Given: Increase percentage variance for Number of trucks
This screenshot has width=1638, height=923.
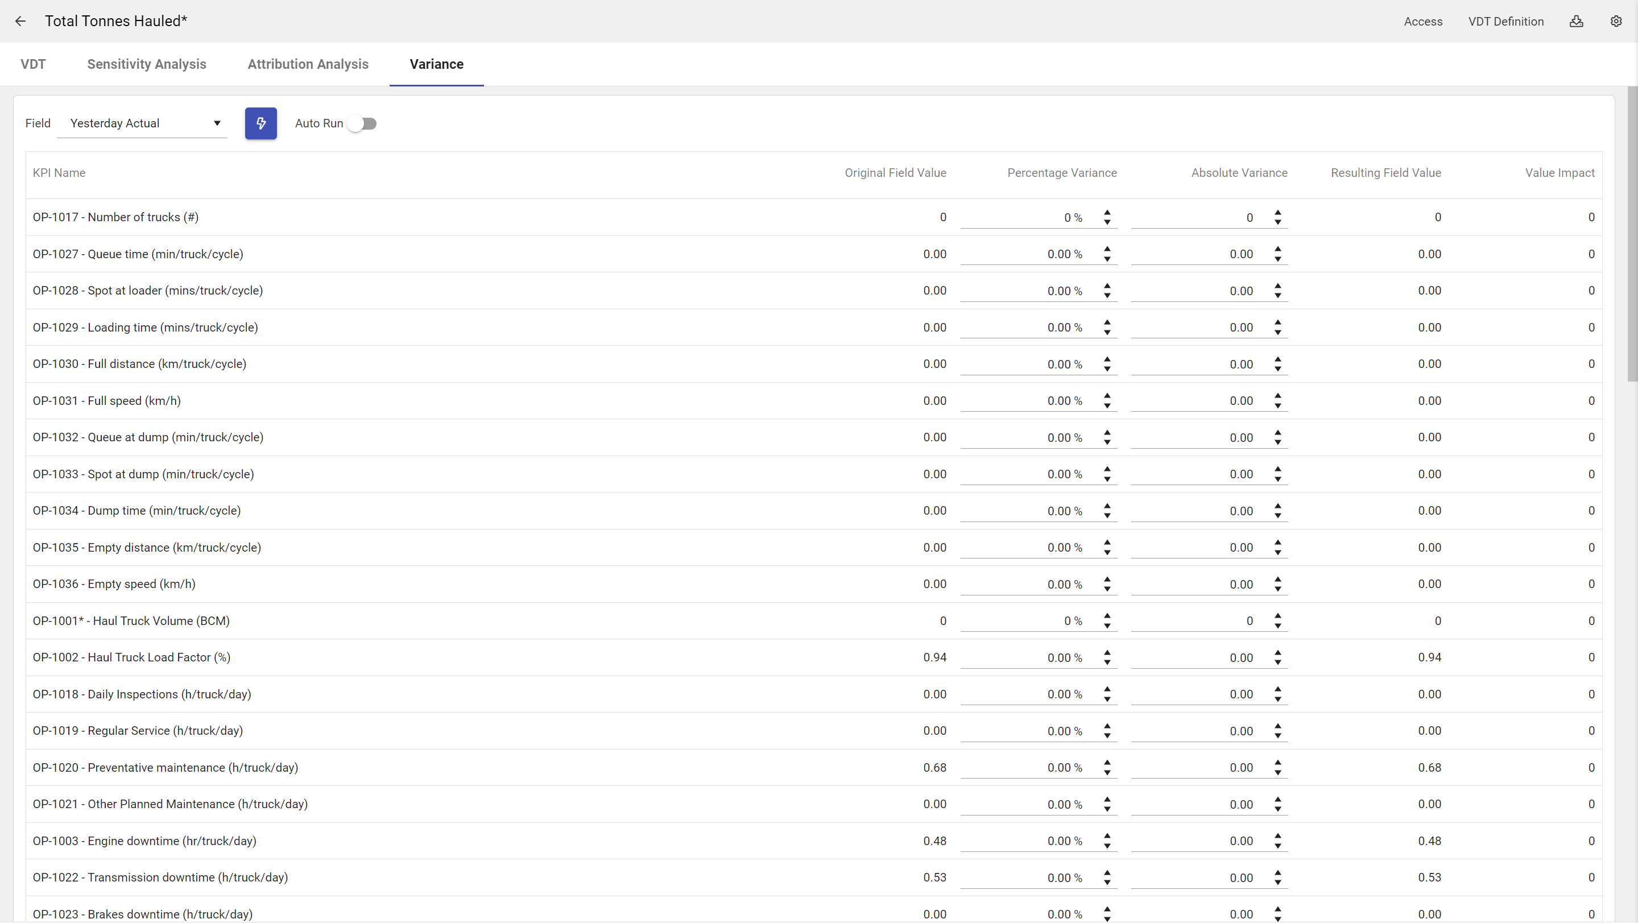Looking at the screenshot, I should click(1107, 212).
